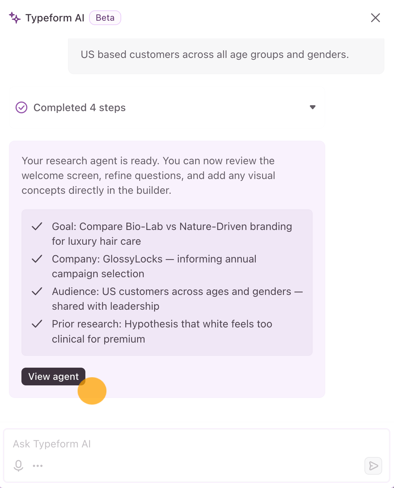
Task: Click the View agent button
Action: pos(54,377)
